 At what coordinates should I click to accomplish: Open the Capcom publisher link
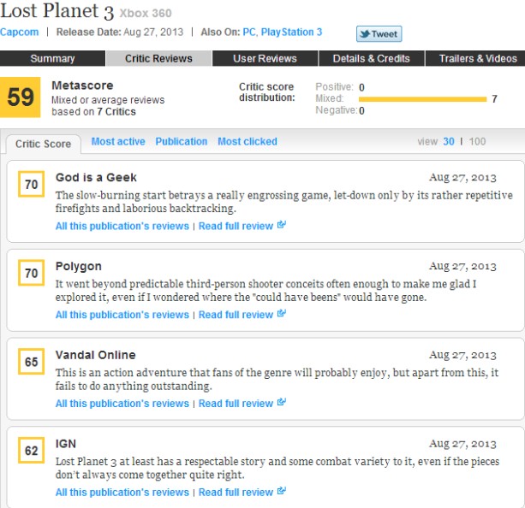20,32
